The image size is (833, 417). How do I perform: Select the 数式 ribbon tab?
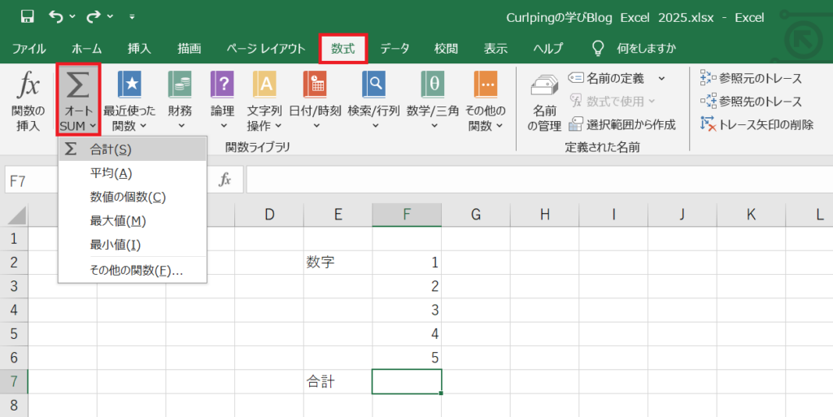[342, 49]
